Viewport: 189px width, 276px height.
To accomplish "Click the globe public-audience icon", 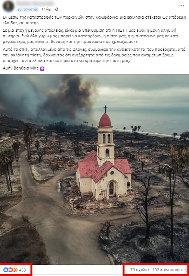I will click(56, 9).
